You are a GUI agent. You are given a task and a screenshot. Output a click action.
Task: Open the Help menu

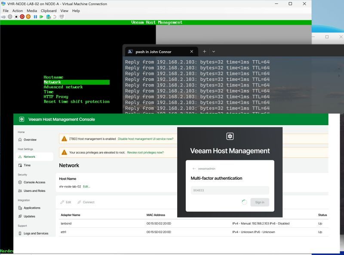pos(76,10)
